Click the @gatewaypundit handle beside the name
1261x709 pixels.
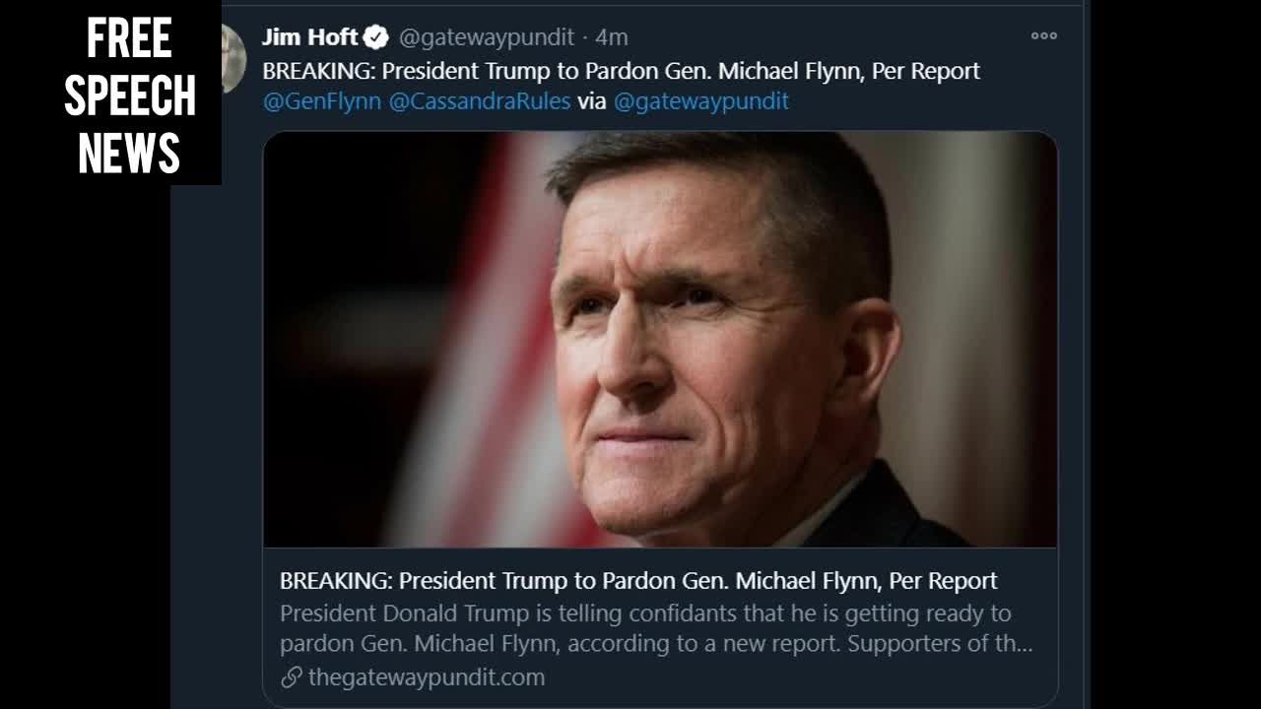pos(486,37)
